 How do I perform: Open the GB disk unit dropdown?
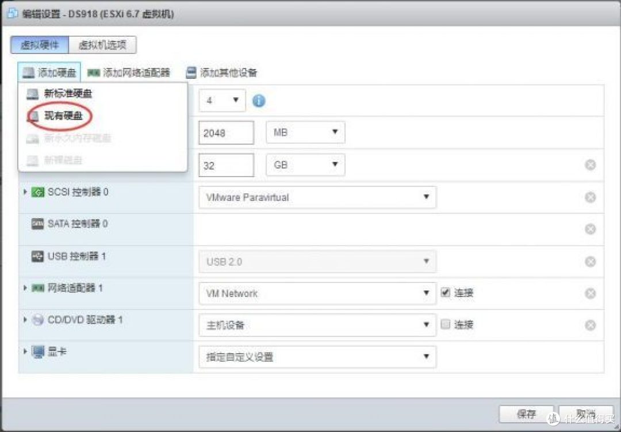[x=305, y=165]
